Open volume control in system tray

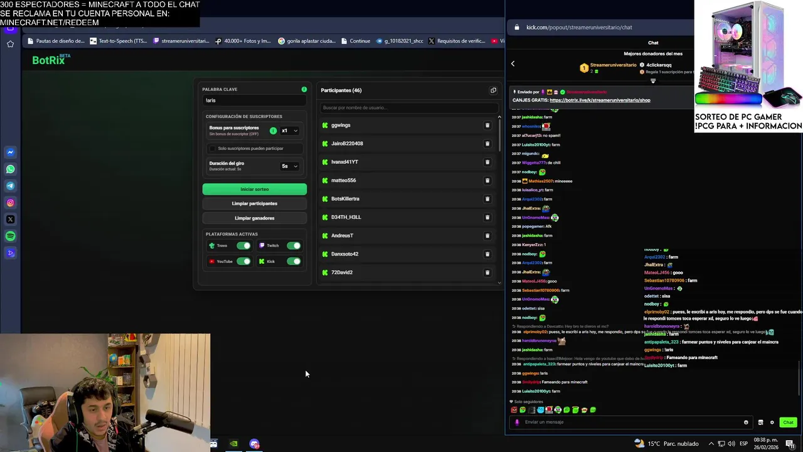point(731,444)
